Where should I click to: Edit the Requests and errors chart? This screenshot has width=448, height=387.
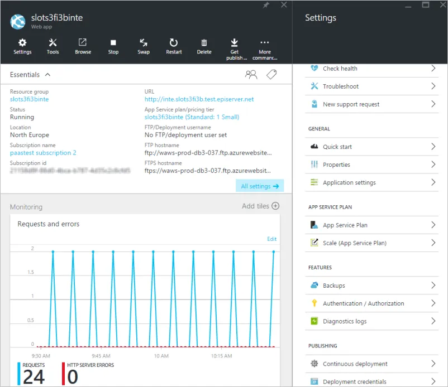tap(271, 239)
